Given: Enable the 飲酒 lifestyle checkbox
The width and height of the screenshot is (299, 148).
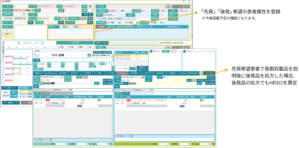Looking at the screenshot, I should tap(58, 47).
